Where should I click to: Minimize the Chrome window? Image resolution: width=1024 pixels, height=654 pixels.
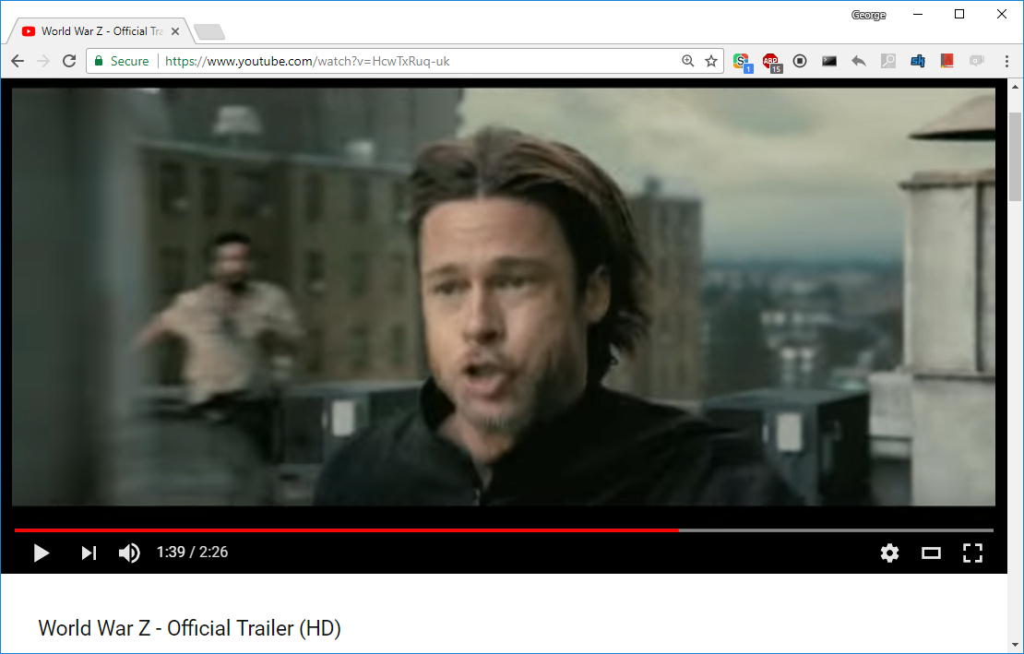[x=918, y=15]
